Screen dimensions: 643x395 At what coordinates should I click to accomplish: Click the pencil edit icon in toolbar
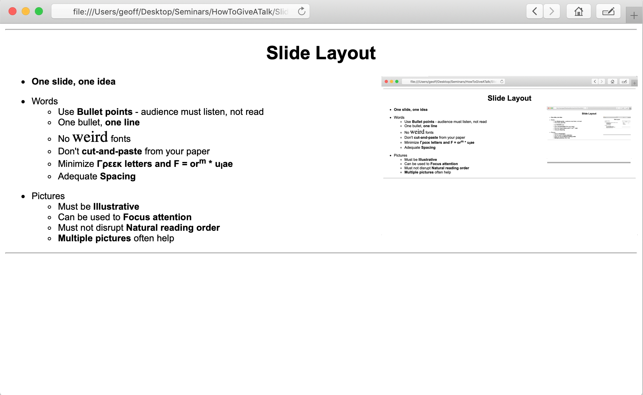tap(608, 12)
